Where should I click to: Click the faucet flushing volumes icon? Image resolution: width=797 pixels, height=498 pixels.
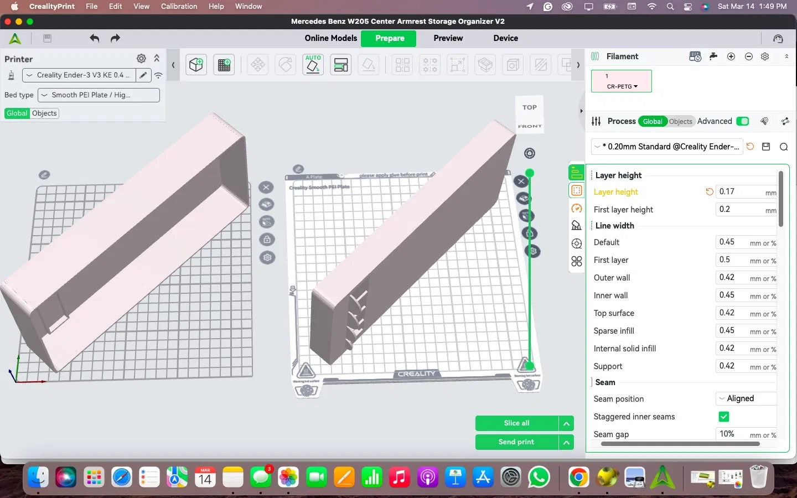(713, 56)
